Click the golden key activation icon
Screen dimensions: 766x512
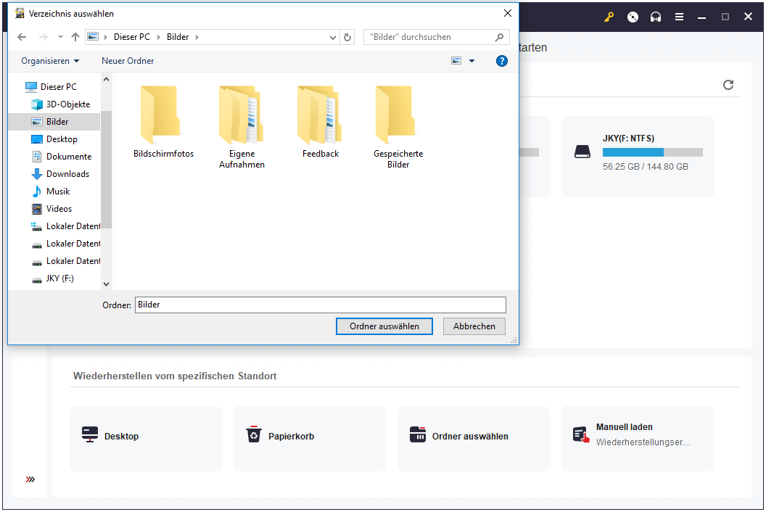coord(609,17)
